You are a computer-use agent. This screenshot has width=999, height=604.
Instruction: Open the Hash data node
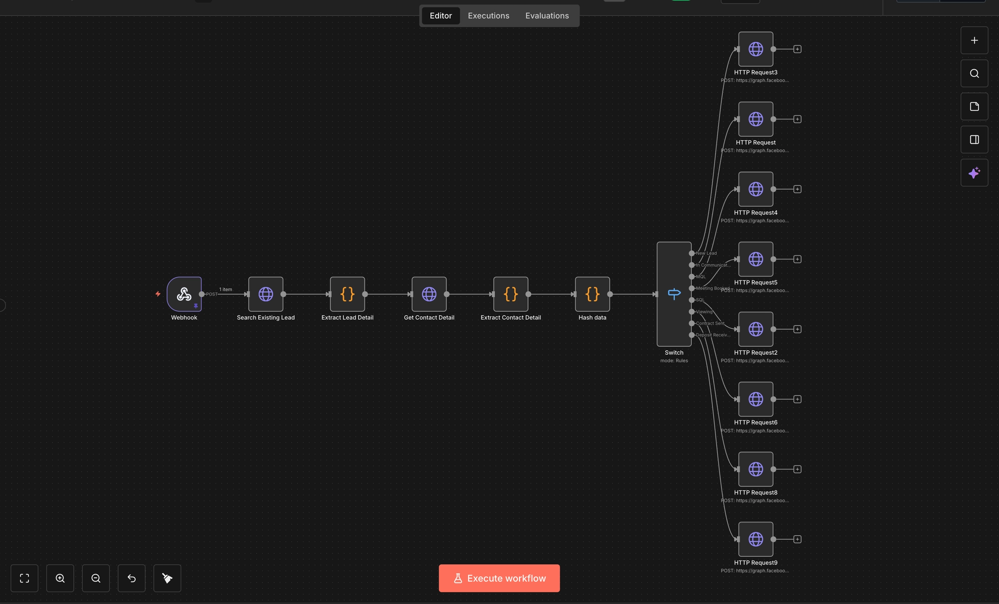592,294
